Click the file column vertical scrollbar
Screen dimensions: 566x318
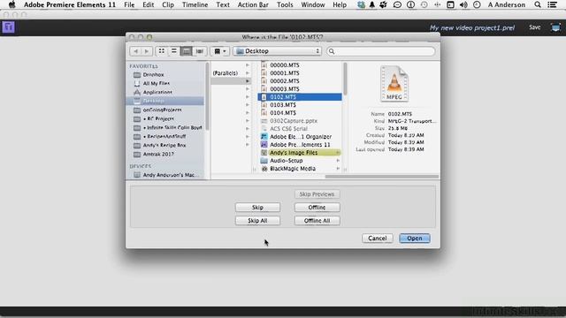pyautogui.click(x=345, y=79)
